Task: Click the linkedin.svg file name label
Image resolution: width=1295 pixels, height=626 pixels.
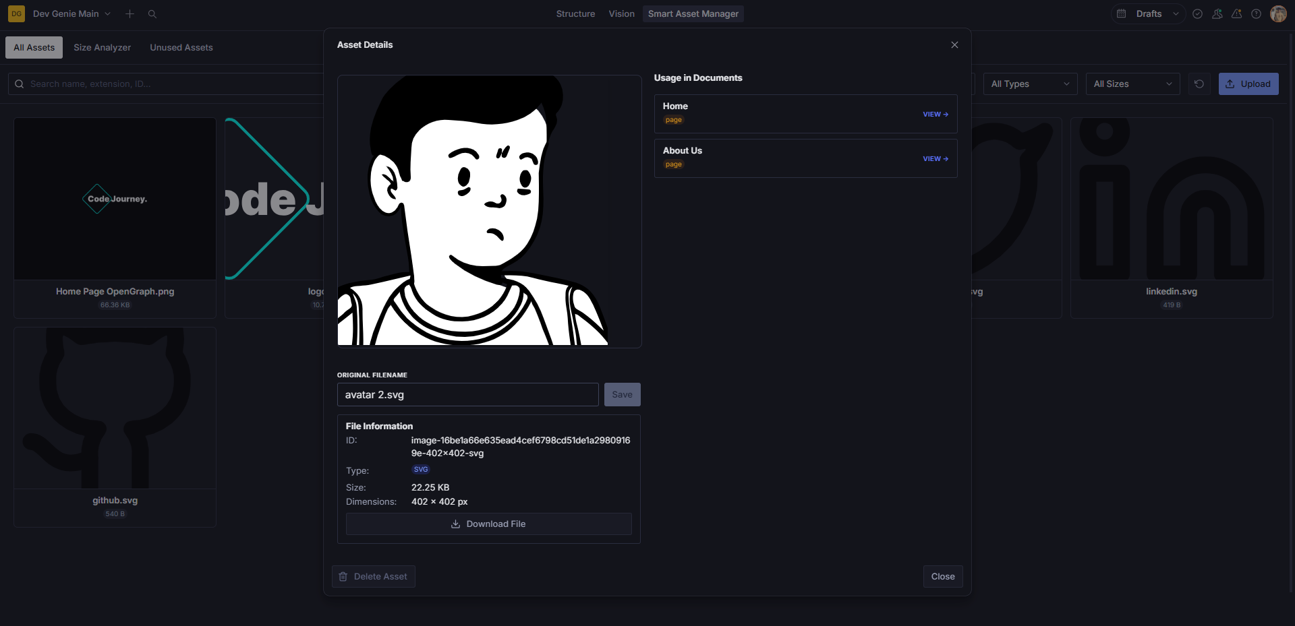Action: coord(1172,291)
